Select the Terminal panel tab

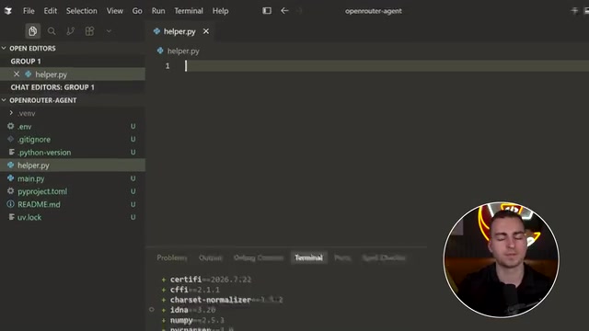pos(308,257)
